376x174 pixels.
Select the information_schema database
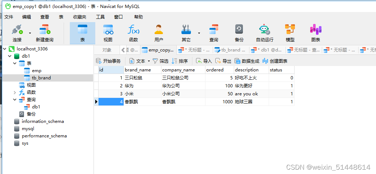(43, 121)
